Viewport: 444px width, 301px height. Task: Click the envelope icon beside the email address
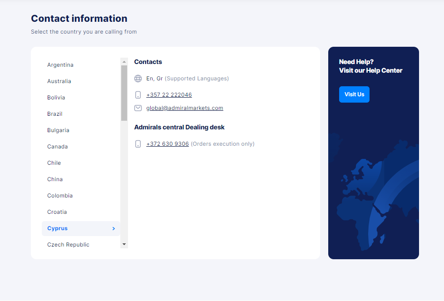(x=138, y=108)
